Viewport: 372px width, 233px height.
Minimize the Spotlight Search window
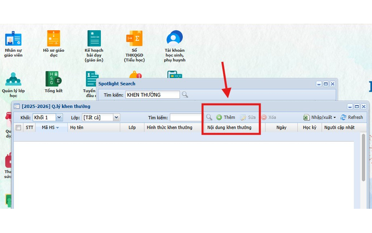point(319,84)
